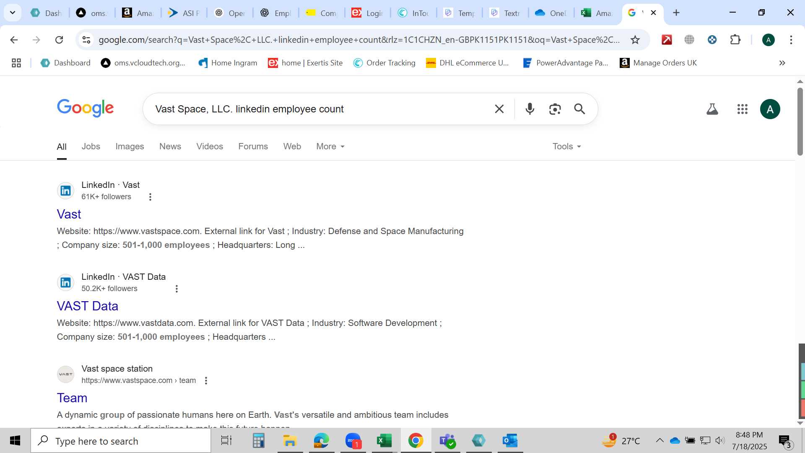Open Home Ingram bookmark

click(x=228, y=63)
